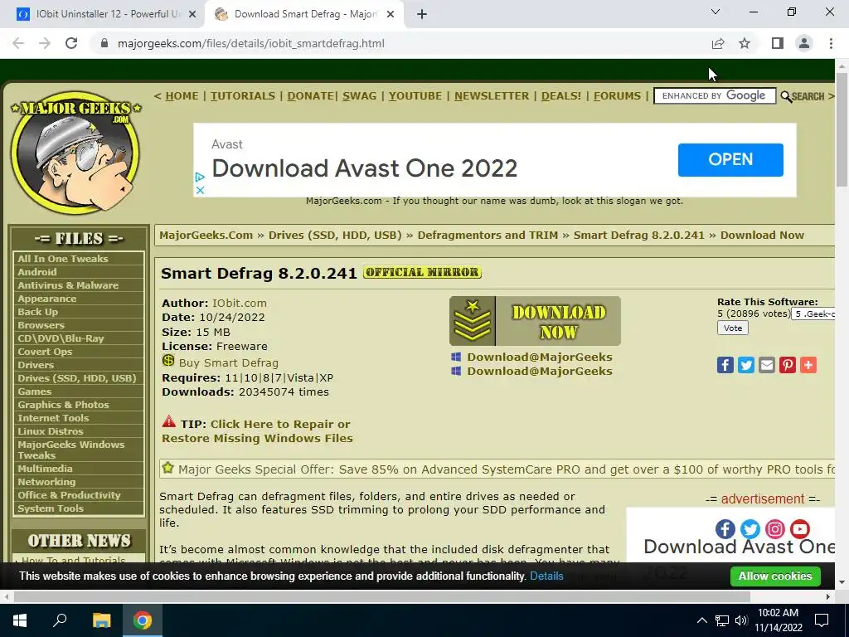Share on Facebook icon

pos(725,365)
